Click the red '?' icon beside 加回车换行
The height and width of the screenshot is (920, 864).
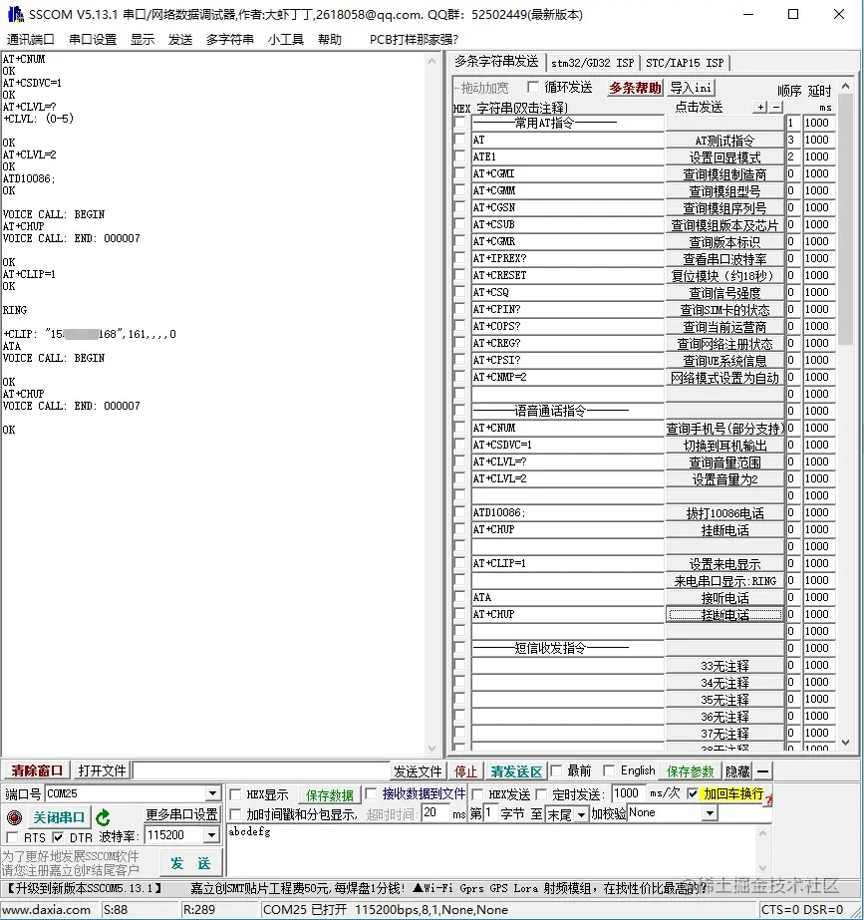[767, 796]
